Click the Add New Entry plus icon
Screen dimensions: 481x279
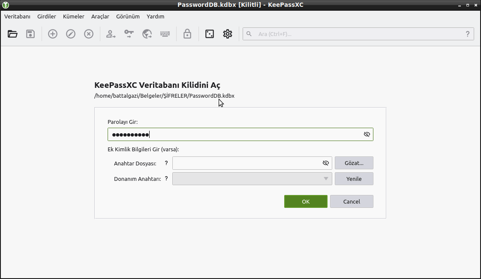pyautogui.click(x=53, y=34)
